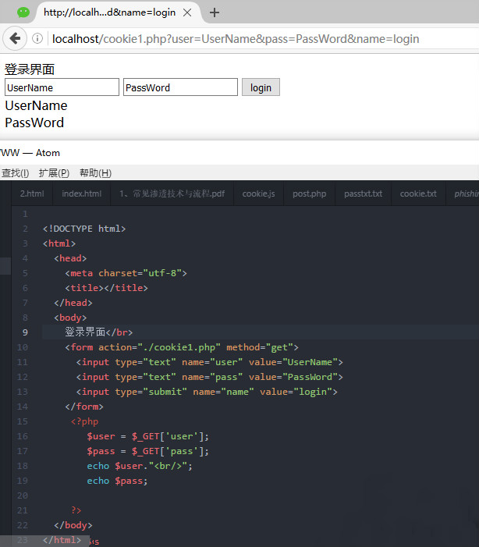Click the <body> opening tag line

(x=70, y=318)
